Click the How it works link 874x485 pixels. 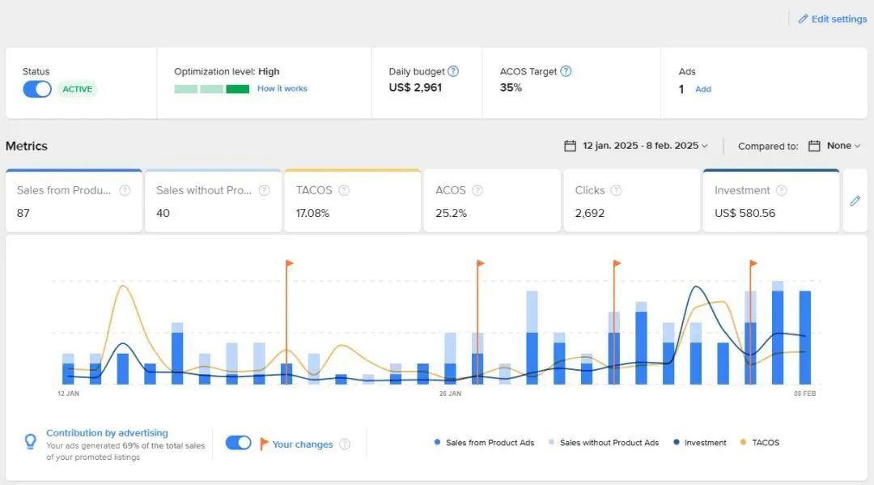282,88
